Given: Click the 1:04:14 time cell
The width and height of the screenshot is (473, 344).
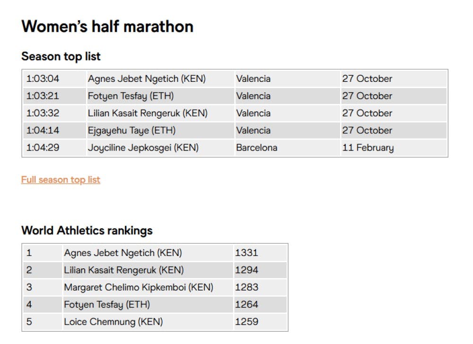Looking at the screenshot, I should (43, 131).
